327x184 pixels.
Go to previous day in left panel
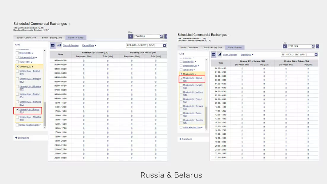click(131, 36)
